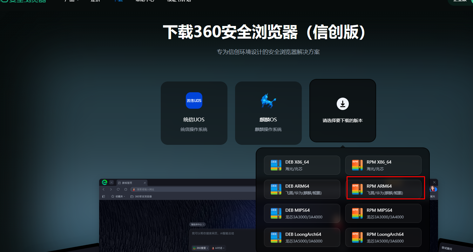Click the user avatar in preview toolbar
The width and height of the screenshot is (473, 252).
point(432,189)
